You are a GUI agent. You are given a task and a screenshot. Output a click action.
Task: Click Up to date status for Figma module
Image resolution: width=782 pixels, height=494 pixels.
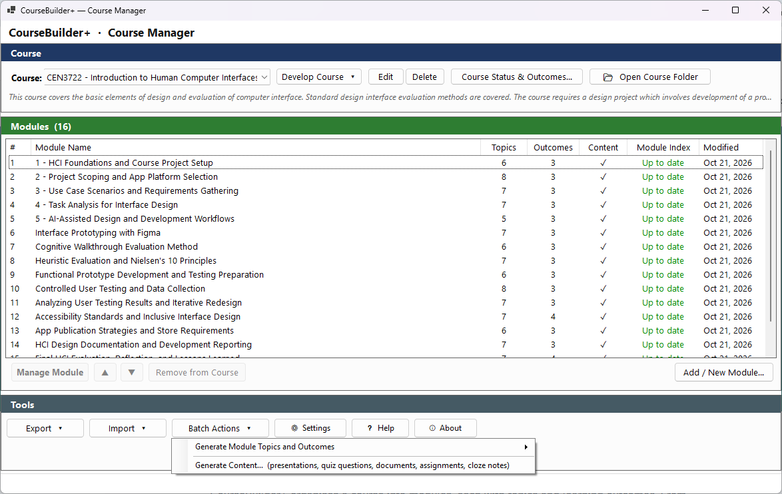coord(663,232)
